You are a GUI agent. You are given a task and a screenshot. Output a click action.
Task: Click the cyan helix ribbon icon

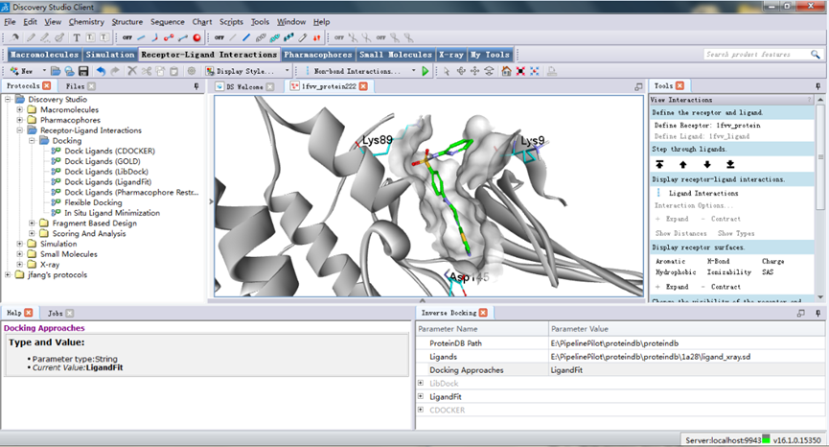pos(275,37)
